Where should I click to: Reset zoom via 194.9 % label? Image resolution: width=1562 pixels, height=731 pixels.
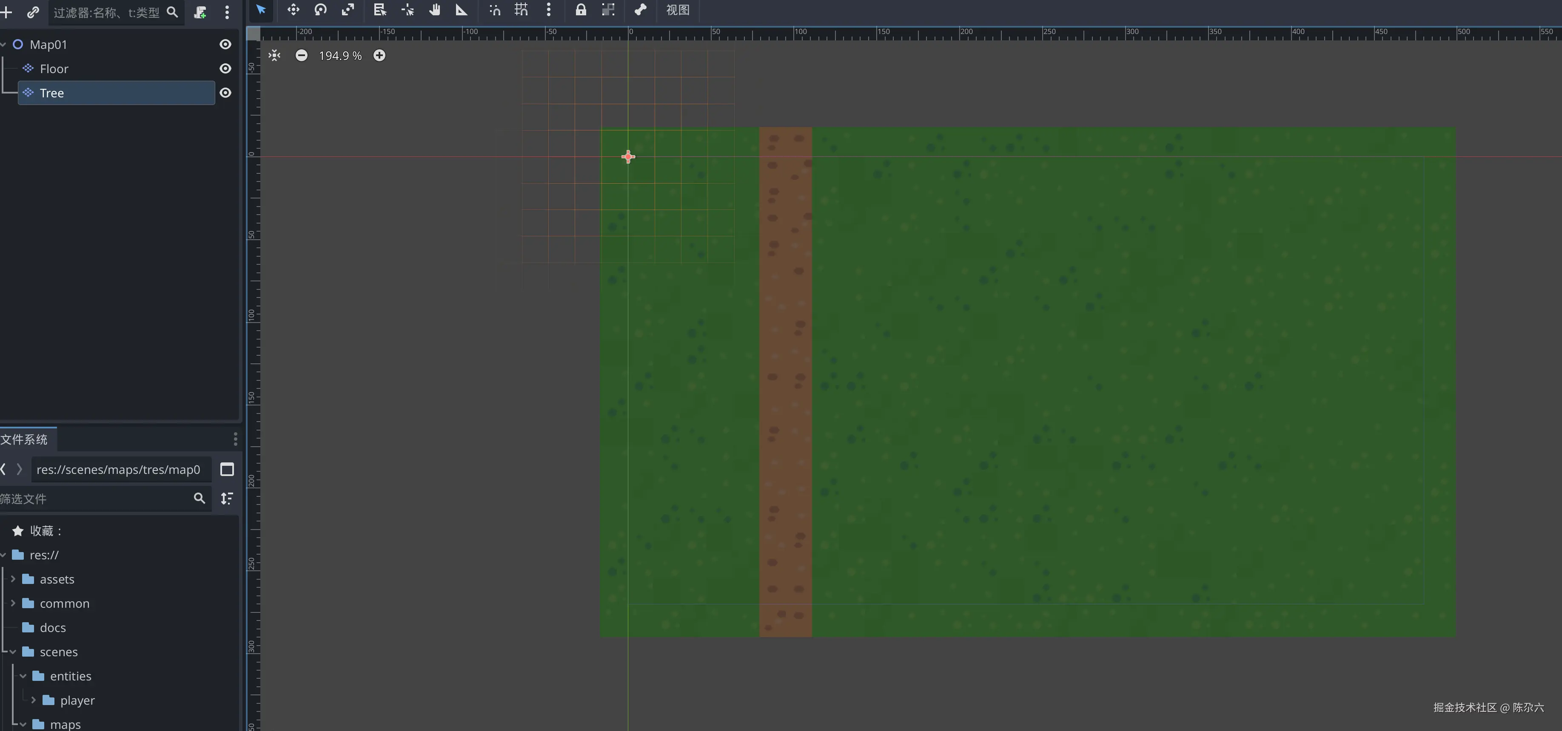tap(340, 56)
